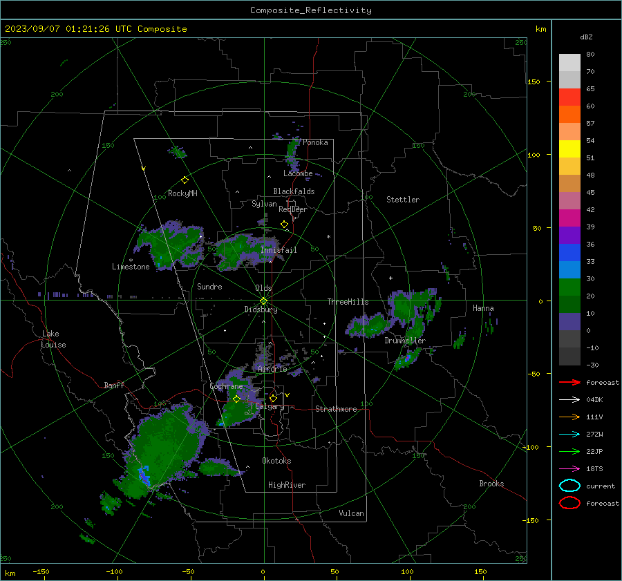This screenshot has height=581, width=622.
Task: Click the Stettler town label
Action: tap(403, 200)
